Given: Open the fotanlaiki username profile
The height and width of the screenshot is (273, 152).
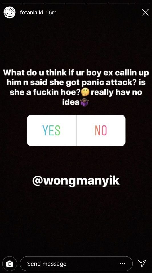Looking at the screenshot, I should tap(32, 13).
